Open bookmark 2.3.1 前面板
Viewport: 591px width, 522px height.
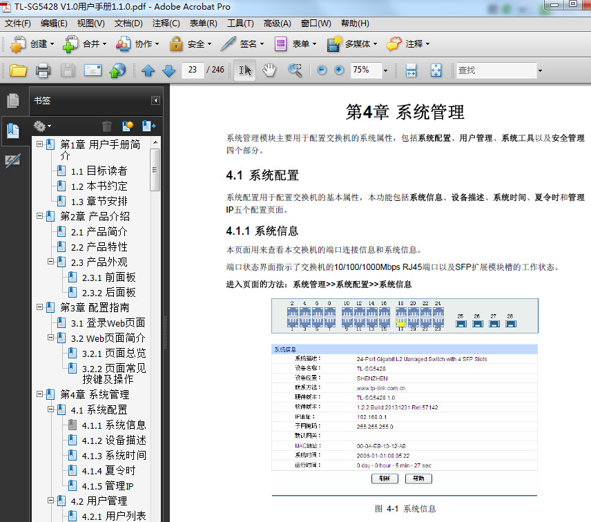108,278
